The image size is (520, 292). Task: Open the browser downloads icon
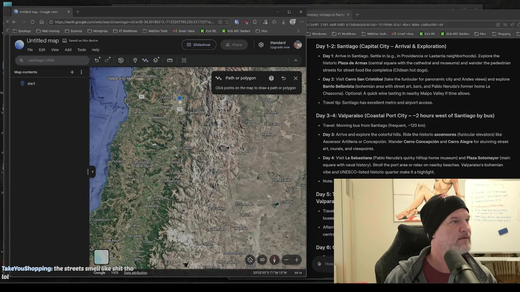[284, 22]
